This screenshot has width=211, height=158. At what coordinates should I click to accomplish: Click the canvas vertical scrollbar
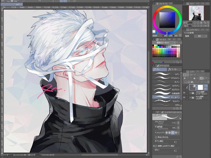click(148, 80)
